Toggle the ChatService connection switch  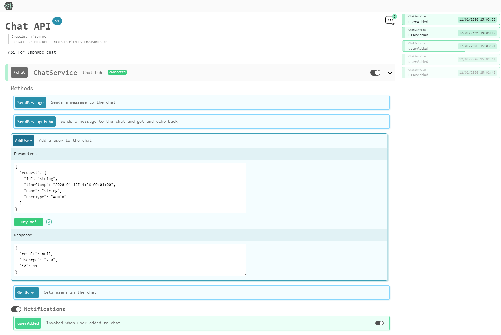[x=375, y=73]
